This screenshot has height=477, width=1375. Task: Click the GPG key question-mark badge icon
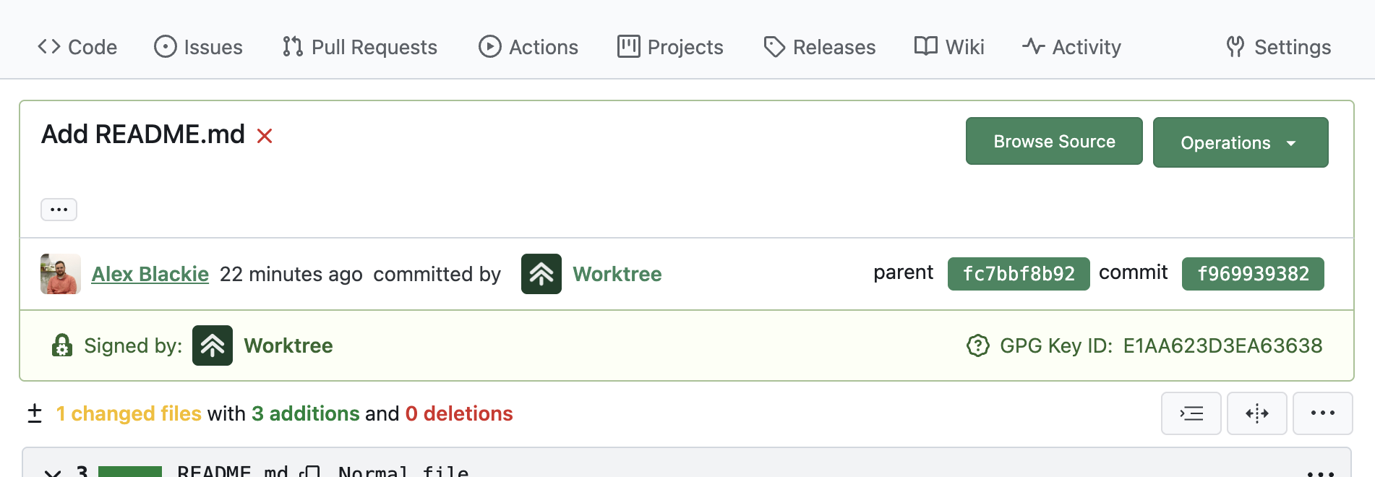coord(978,345)
